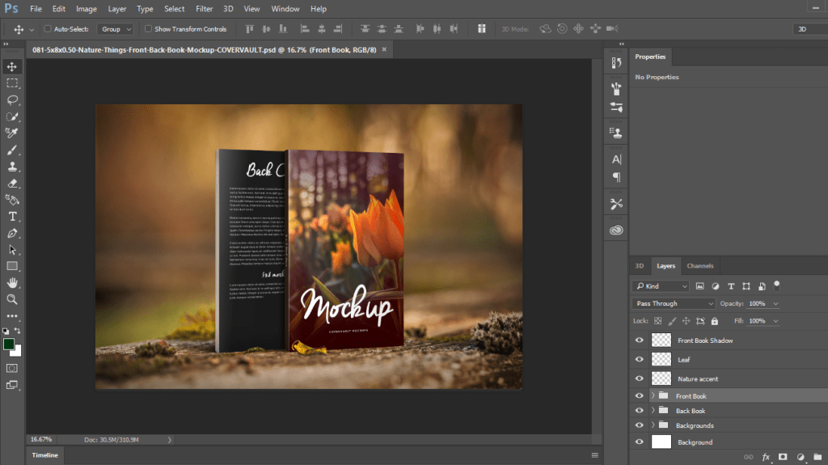Enable the Auto-Select checkbox
Screen dimensions: 828x465
(x=48, y=29)
